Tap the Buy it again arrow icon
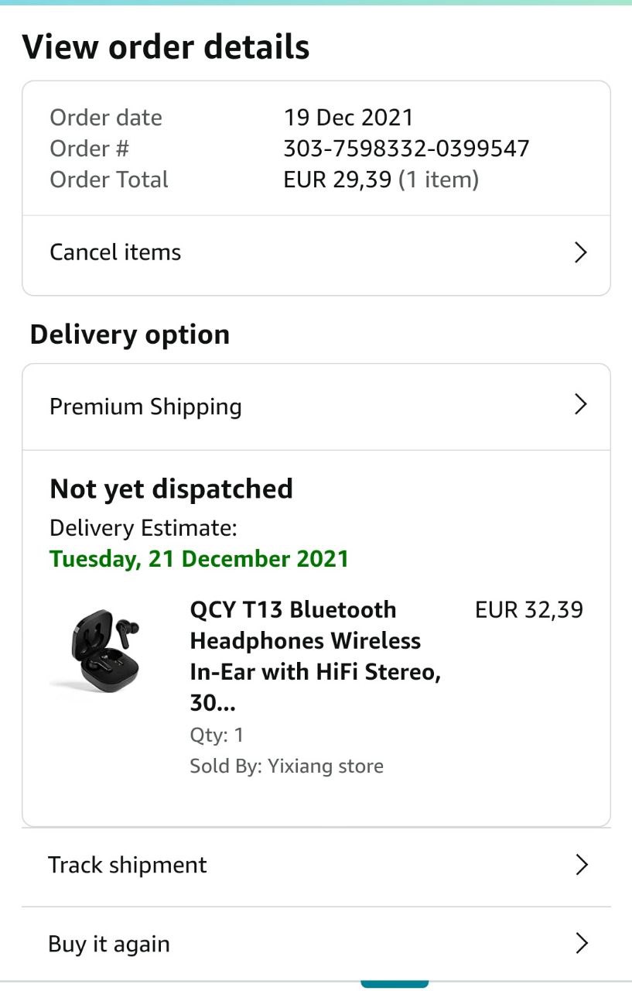This screenshot has width=632, height=991. pyautogui.click(x=582, y=943)
